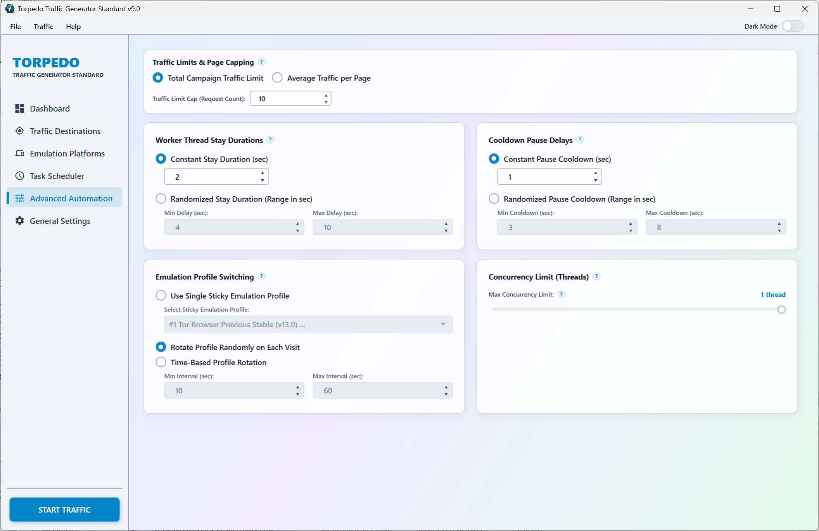Click the Constant Pause Cooldown input field
This screenshot has width=819, height=531.
[x=549, y=177]
